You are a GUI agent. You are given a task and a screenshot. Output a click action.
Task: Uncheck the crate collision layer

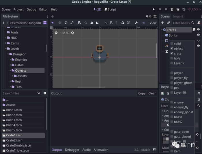(172, 53)
